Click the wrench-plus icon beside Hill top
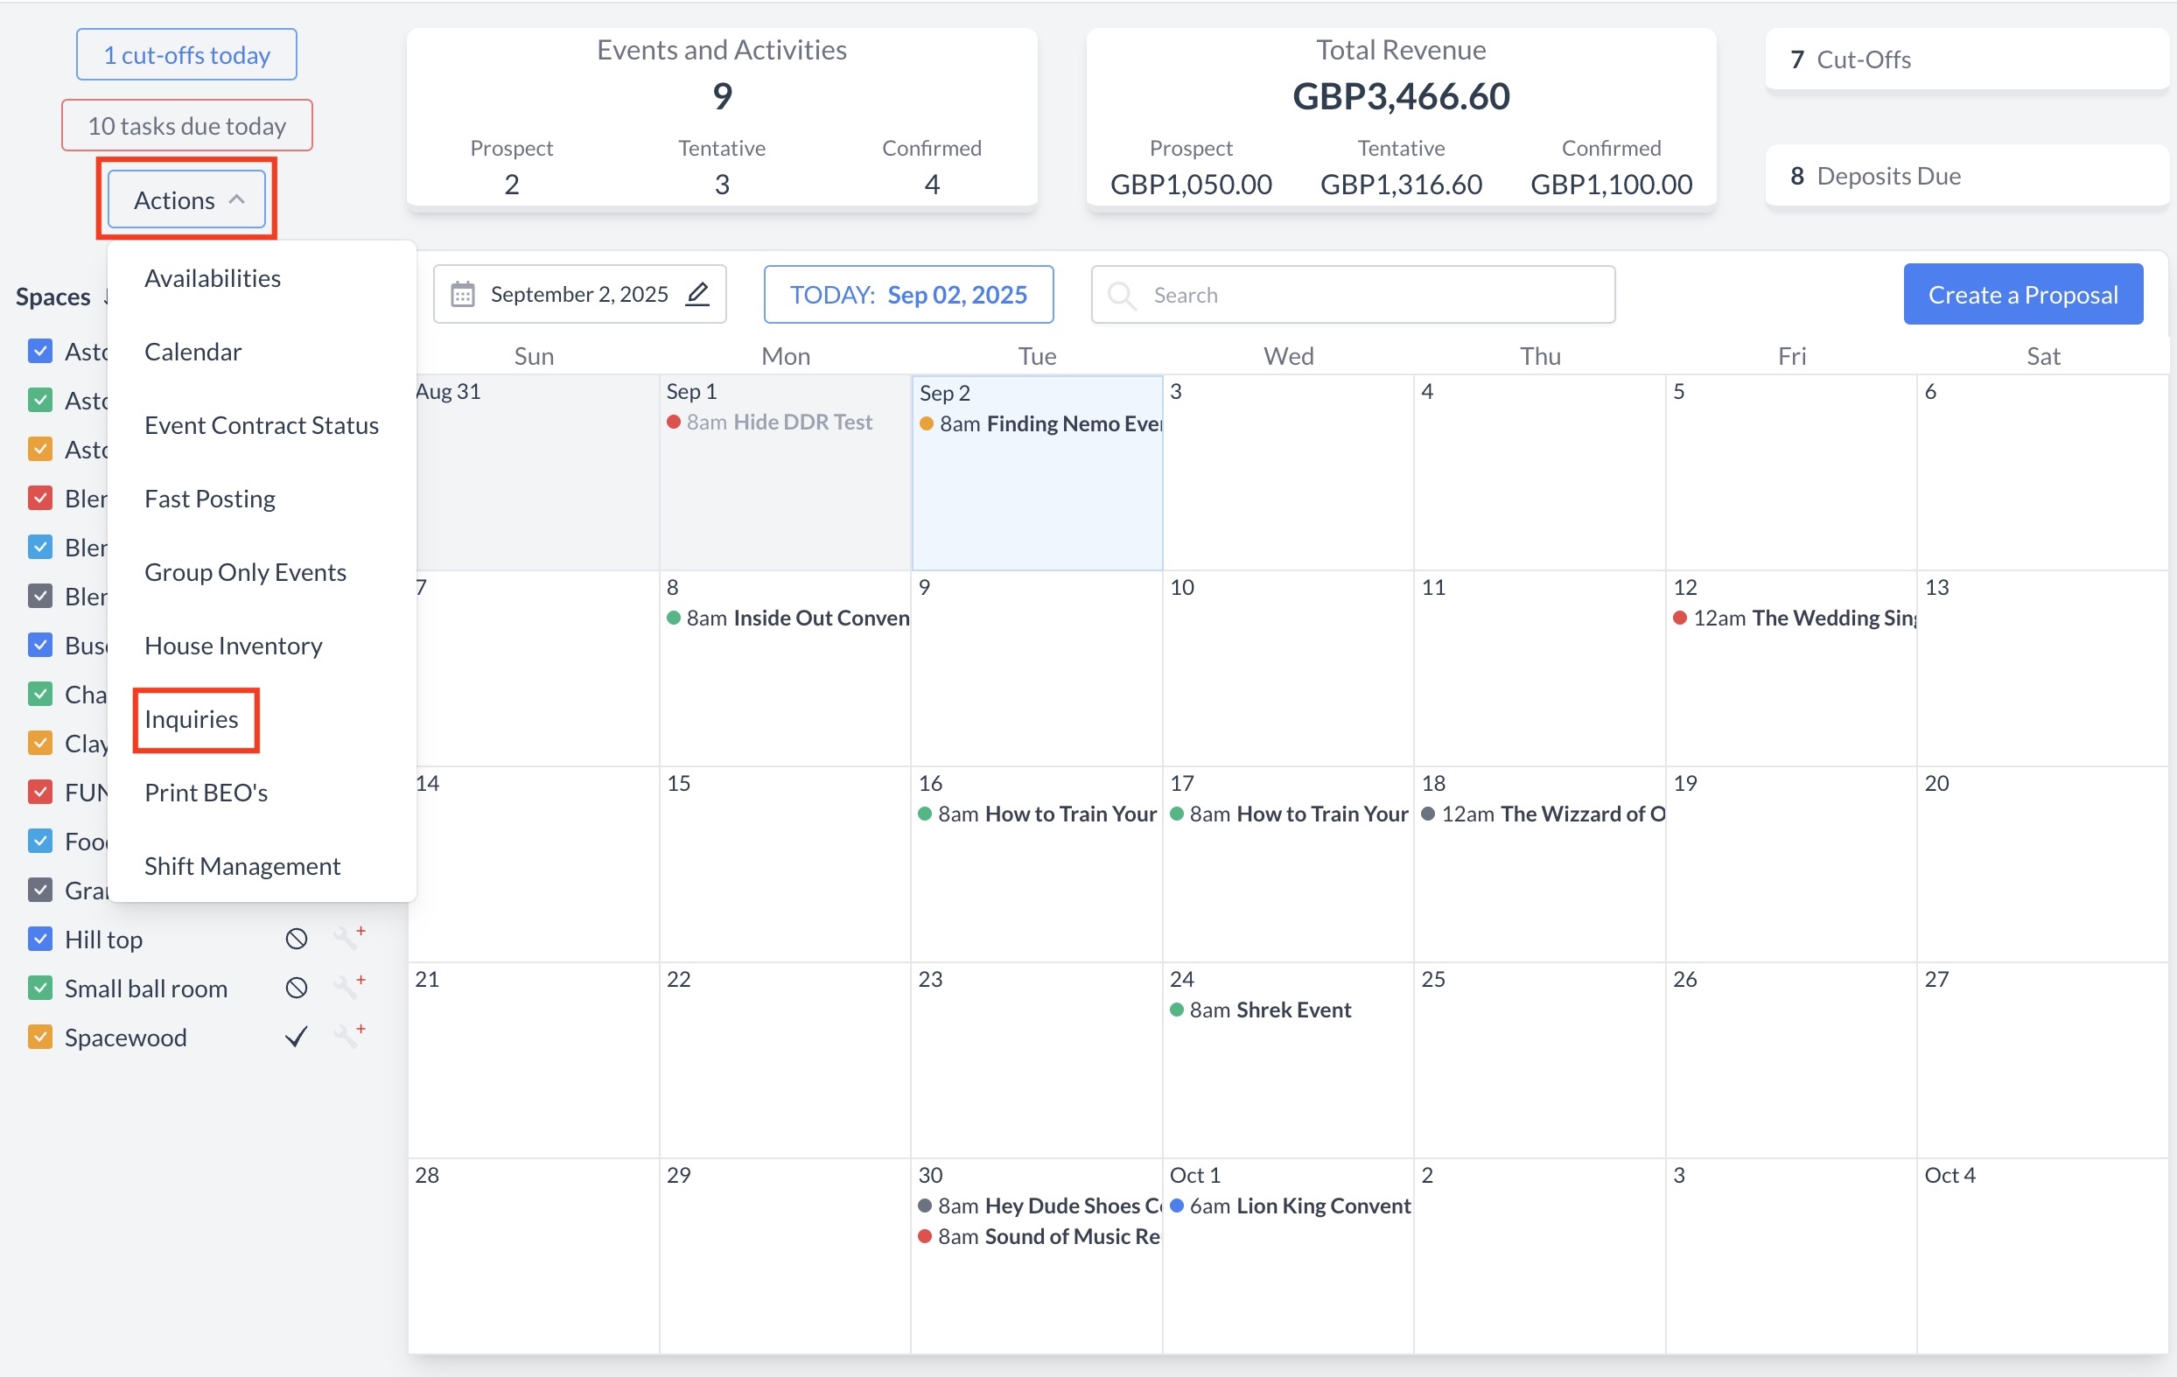The width and height of the screenshot is (2177, 1377). [349, 939]
